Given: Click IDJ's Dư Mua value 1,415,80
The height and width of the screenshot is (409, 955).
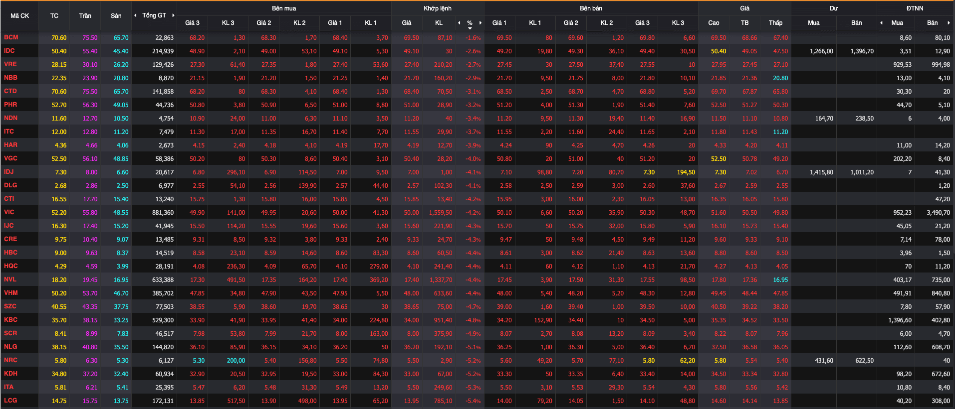Looking at the screenshot, I should click(821, 172).
